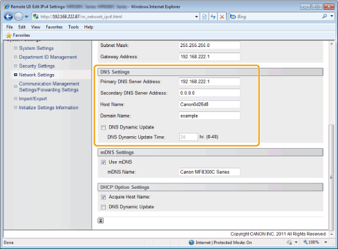Open the File menu
This screenshot has width=338, height=249.
click(x=10, y=27)
